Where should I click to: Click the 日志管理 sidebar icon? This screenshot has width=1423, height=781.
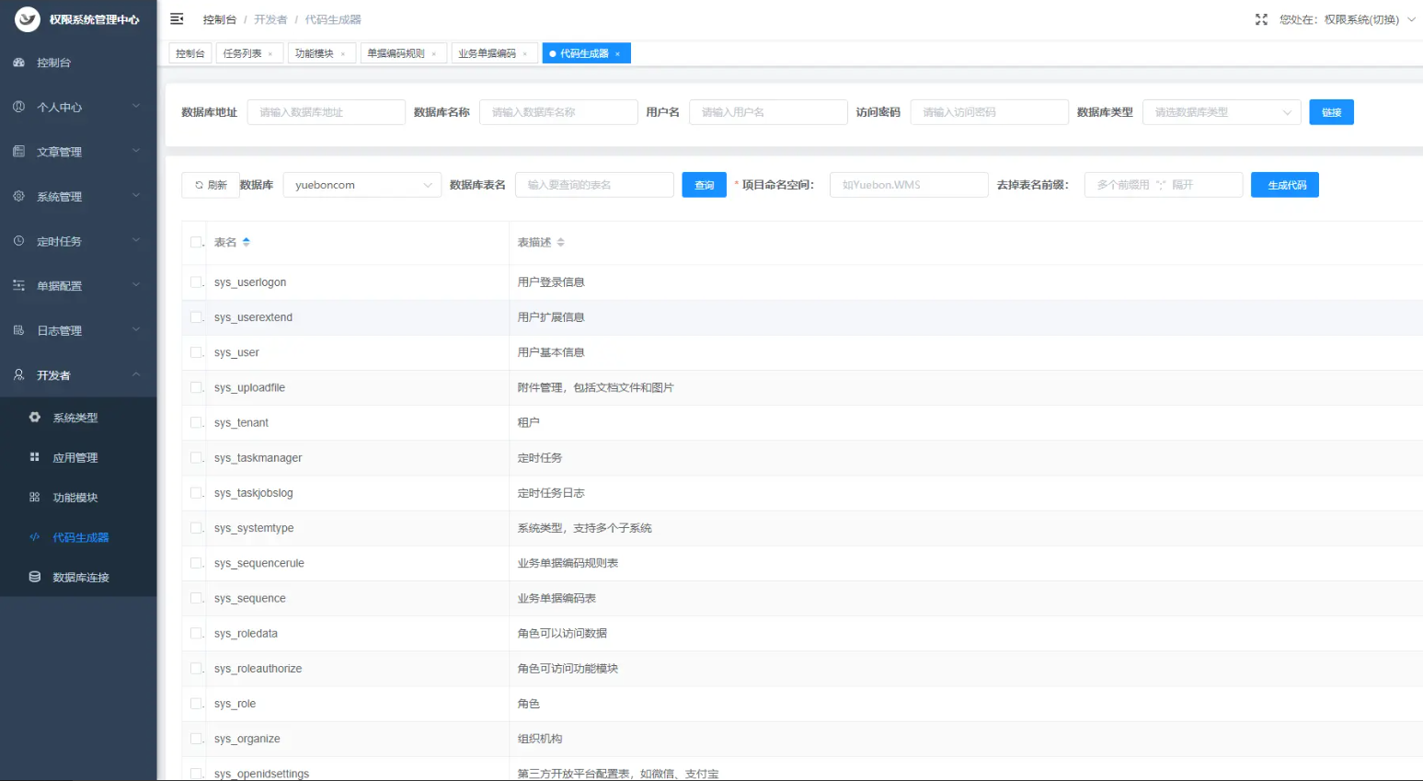point(18,330)
